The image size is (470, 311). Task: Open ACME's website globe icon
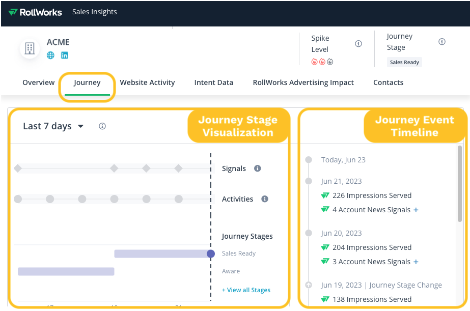pos(50,55)
